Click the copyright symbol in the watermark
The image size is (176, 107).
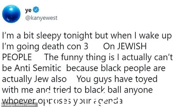point(3,105)
